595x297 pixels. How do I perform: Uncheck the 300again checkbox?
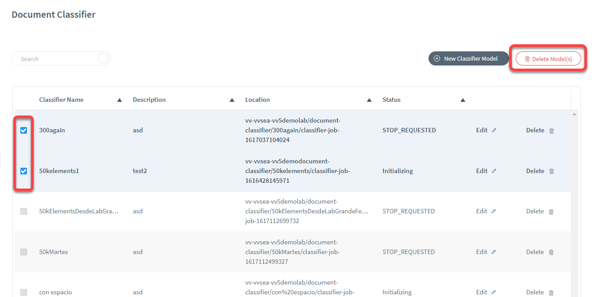[24, 130]
